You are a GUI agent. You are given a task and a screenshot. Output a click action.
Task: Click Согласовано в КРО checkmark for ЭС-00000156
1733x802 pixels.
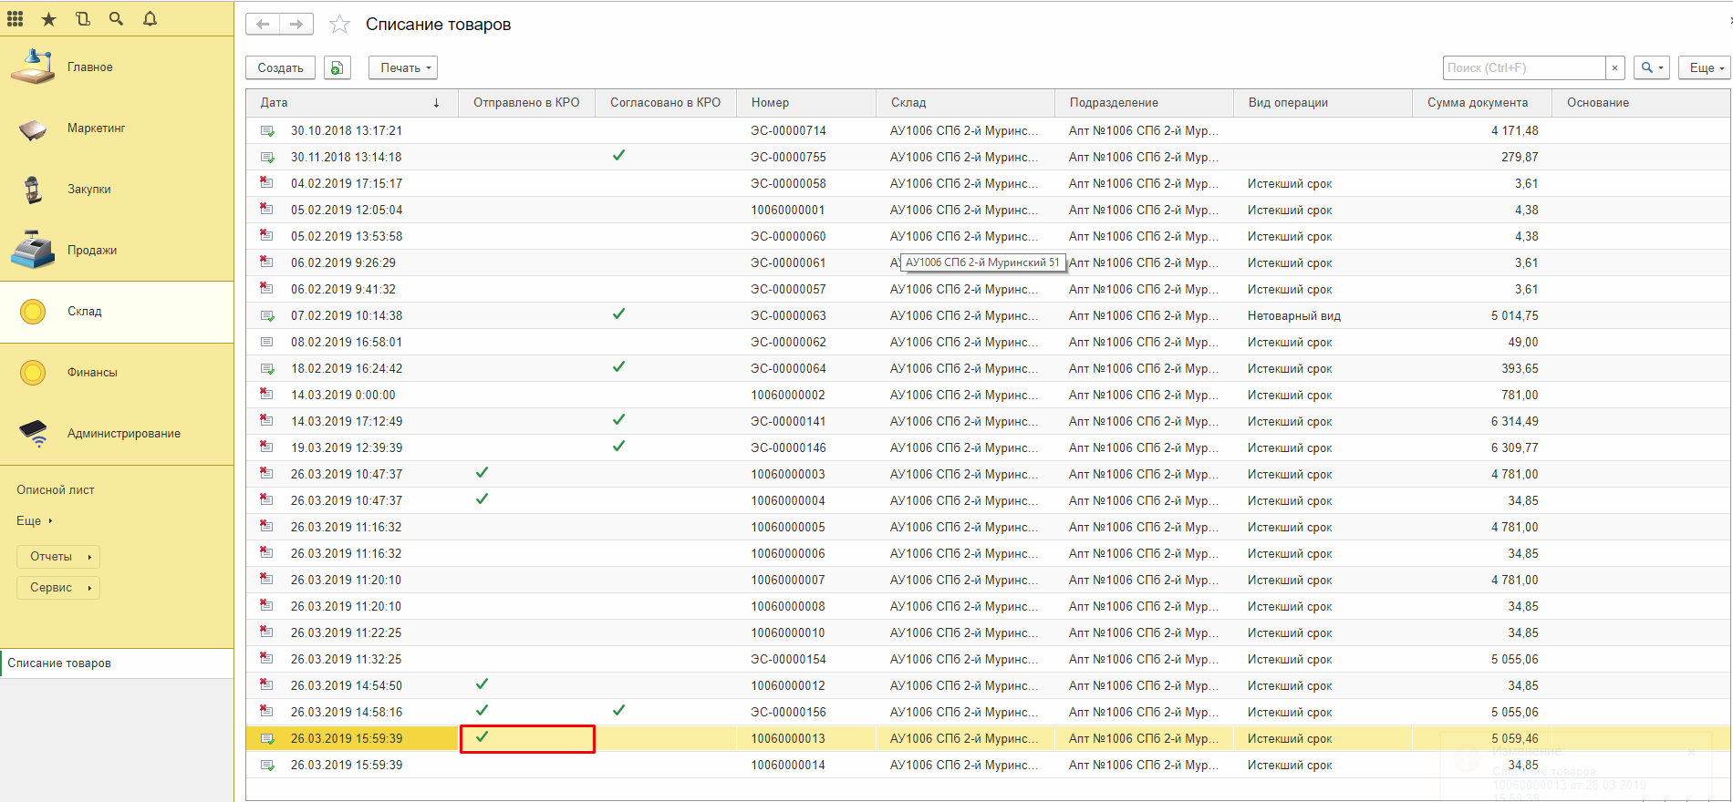coord(619,711)
